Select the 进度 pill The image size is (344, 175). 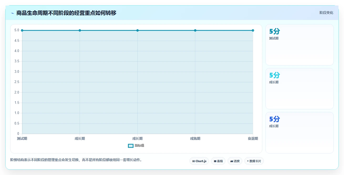235,161
